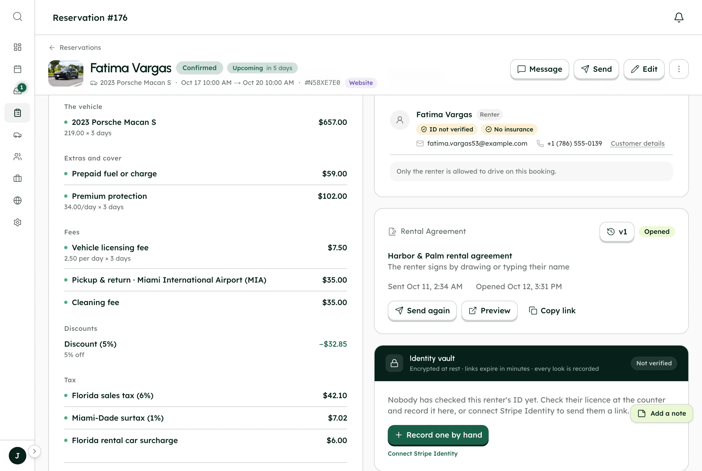Open the luggage icon in sidebar
This screenshot has width=702, height=471.
coord(18,179)
